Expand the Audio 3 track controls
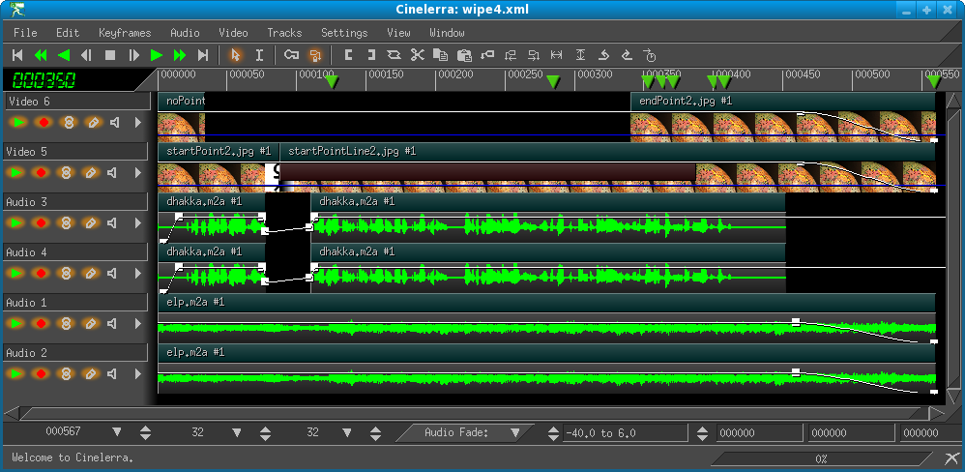The image size is (965, 472). tap(138, 222)
